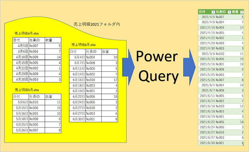Select result row 2021/5/15 №006
Viewport: 249px width, 152px height.
pyautogui.click(x=221, y=59)
